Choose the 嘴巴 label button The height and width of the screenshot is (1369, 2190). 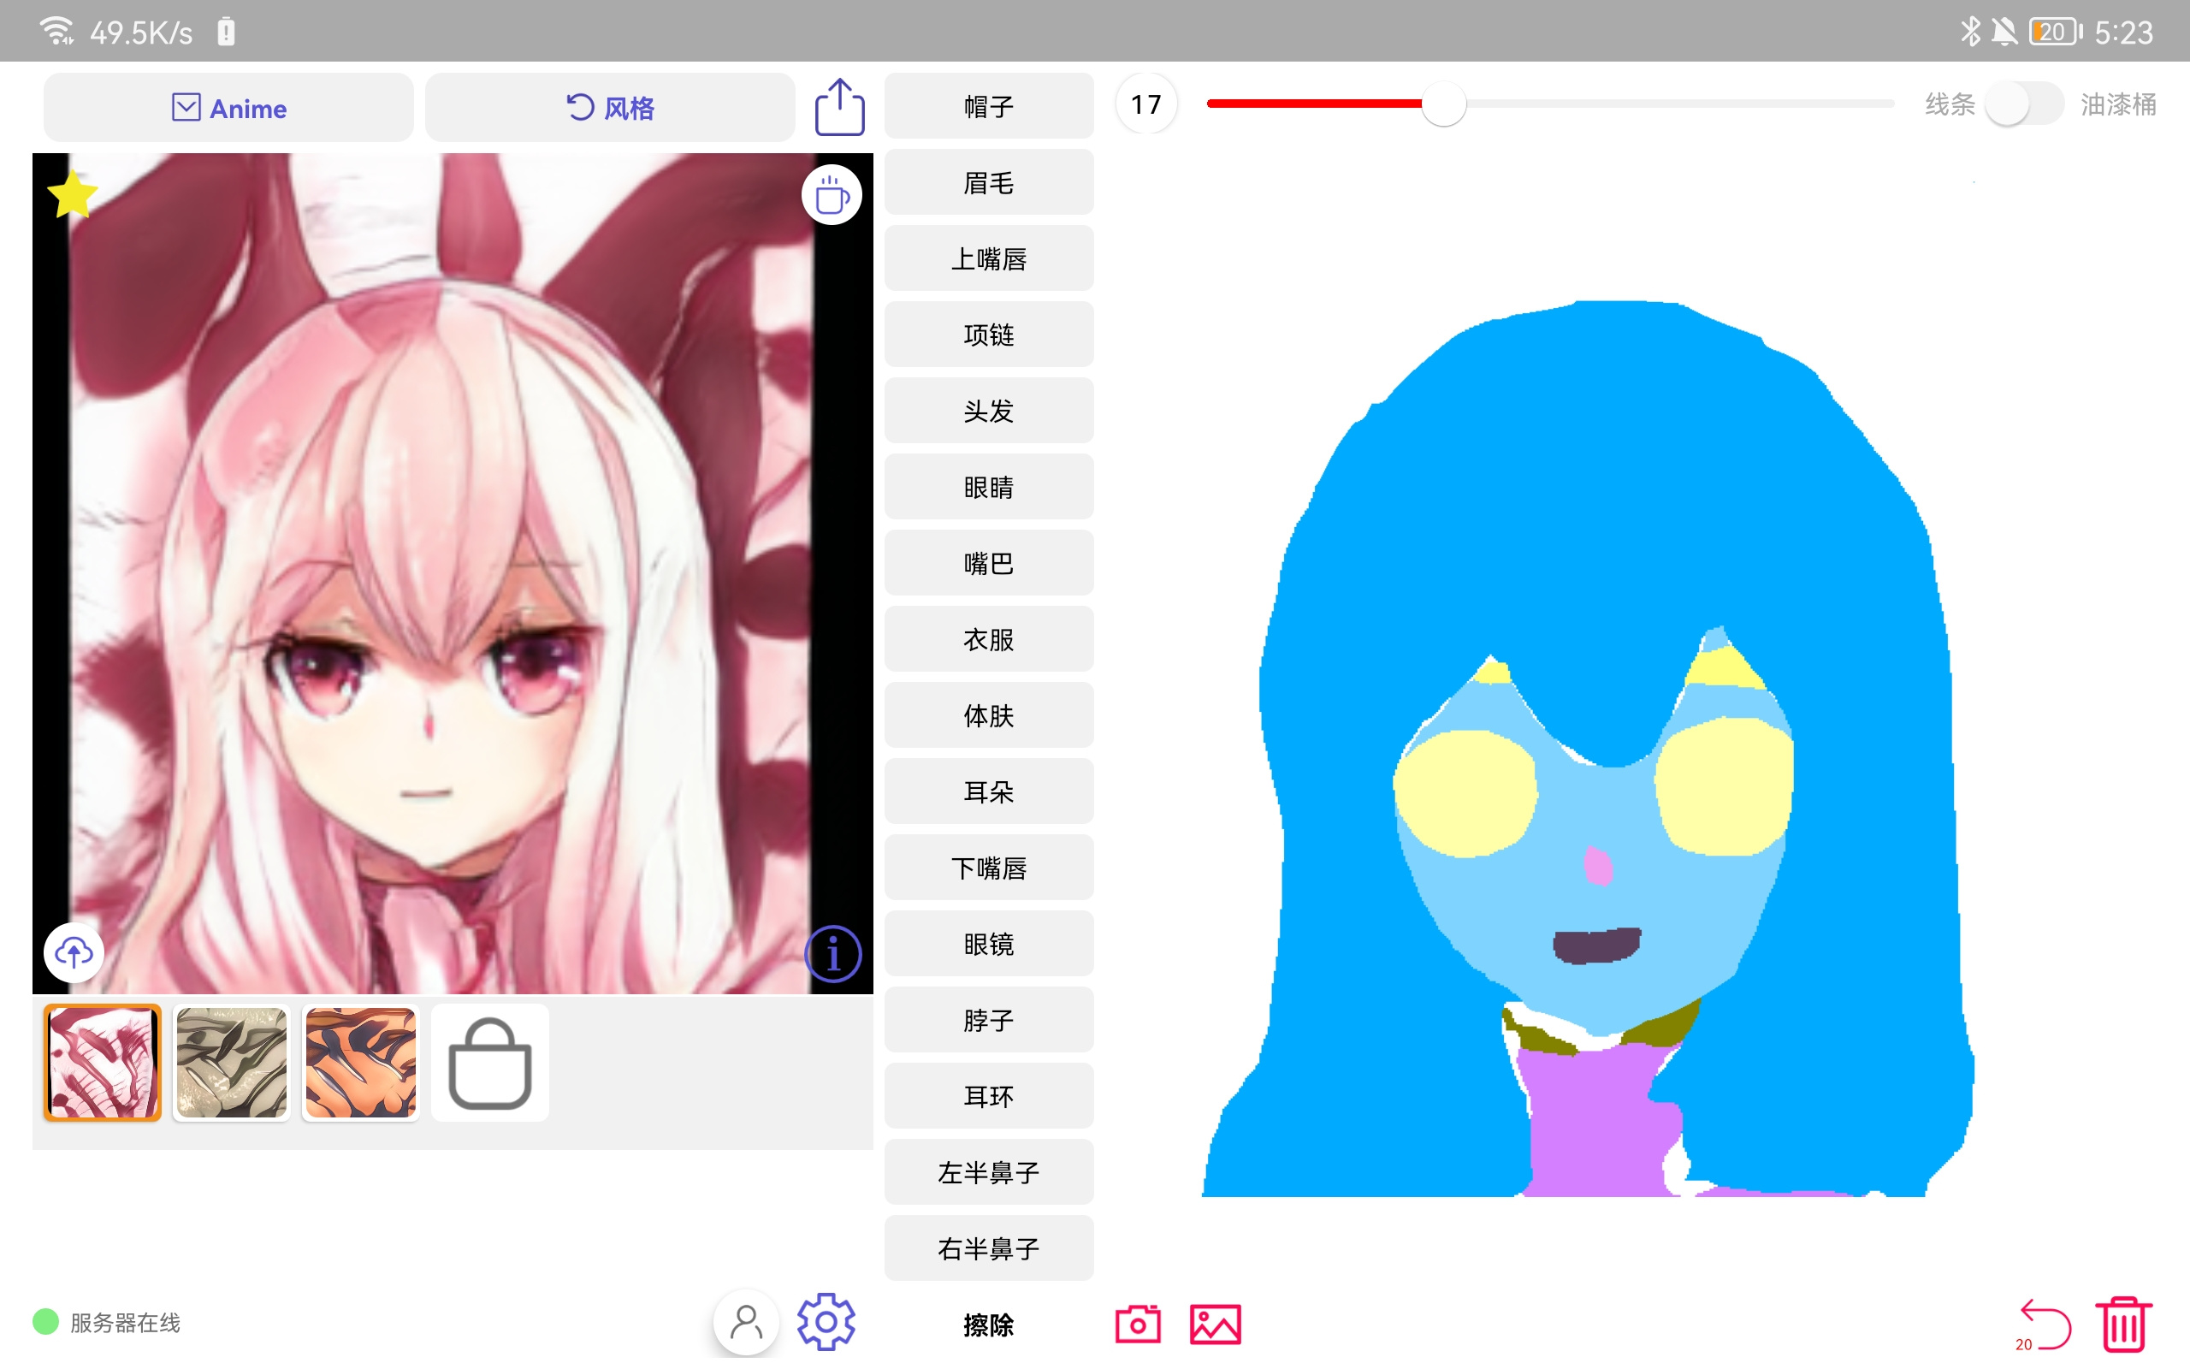point(988,563)
